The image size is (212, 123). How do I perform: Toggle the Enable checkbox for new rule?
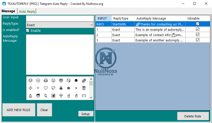(28, 30)
